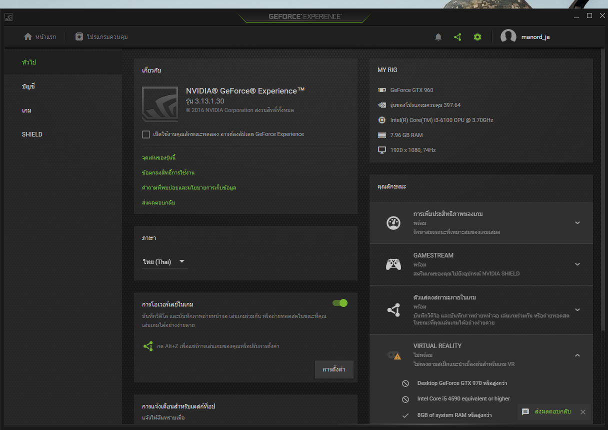This screenshot has width=608, height=430.
Task: Dismiss the ส่งผลตอบกลับ feedback popup
Action: (x=582, y=412)
